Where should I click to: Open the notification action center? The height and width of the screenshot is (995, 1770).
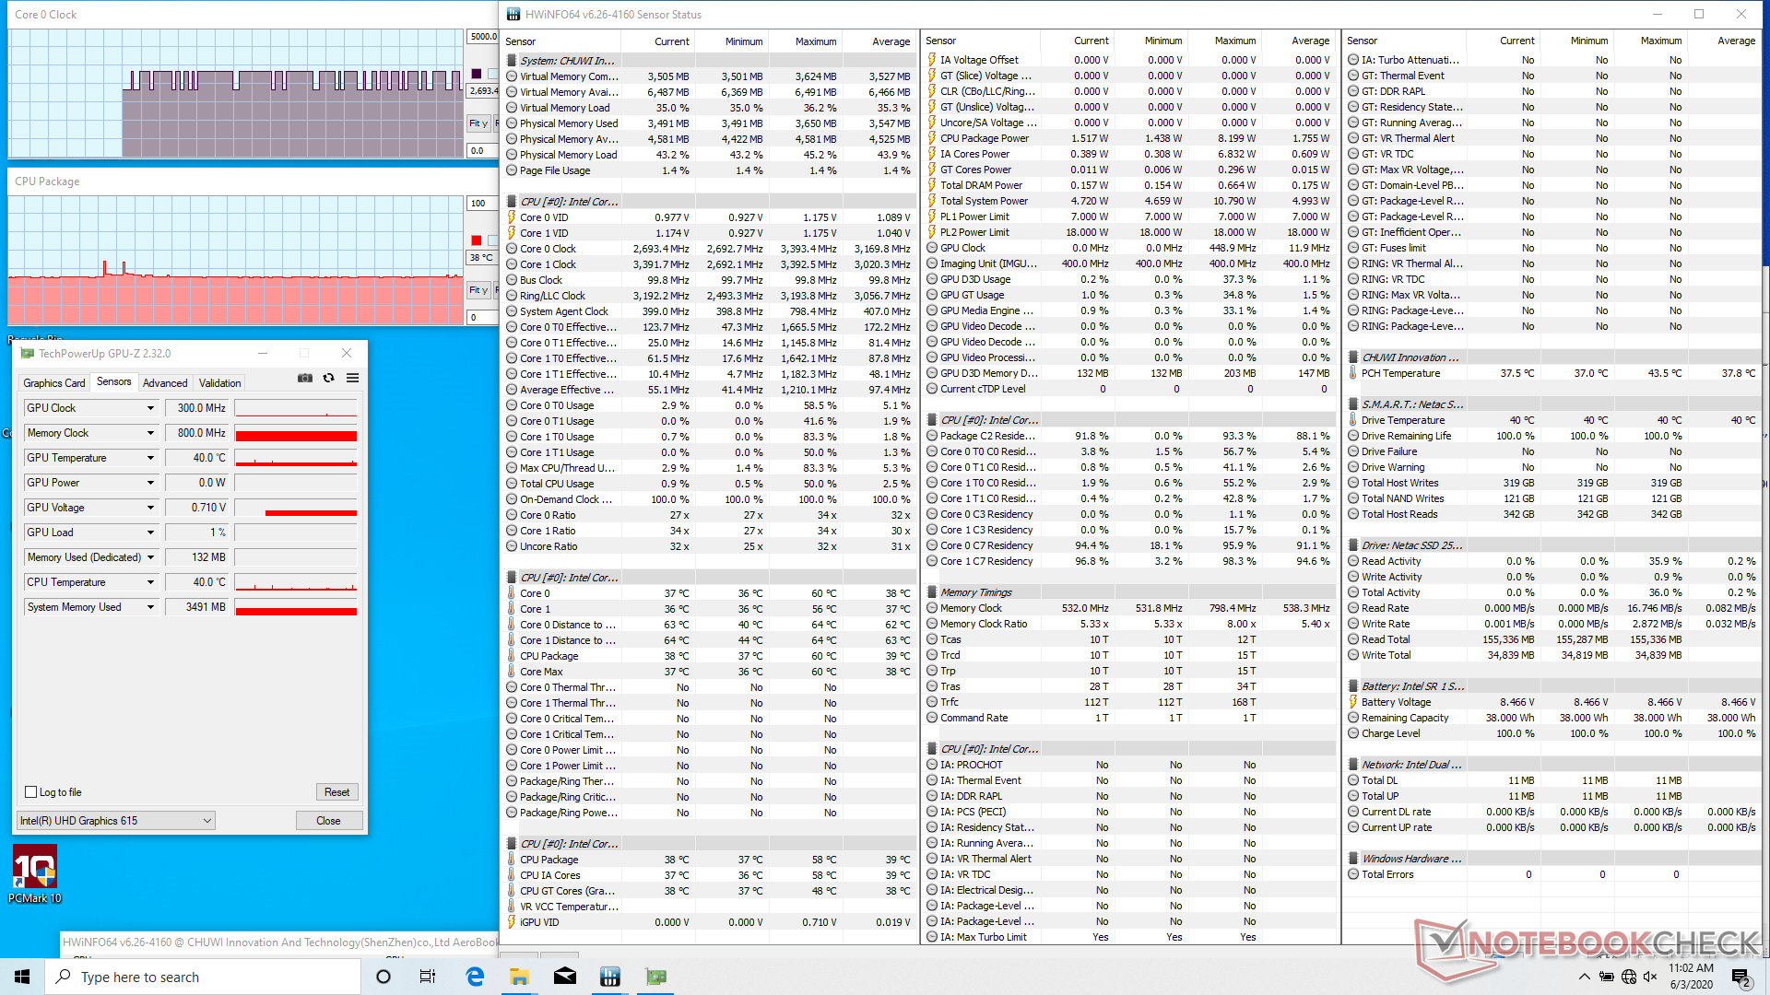tap(1740, 977)
